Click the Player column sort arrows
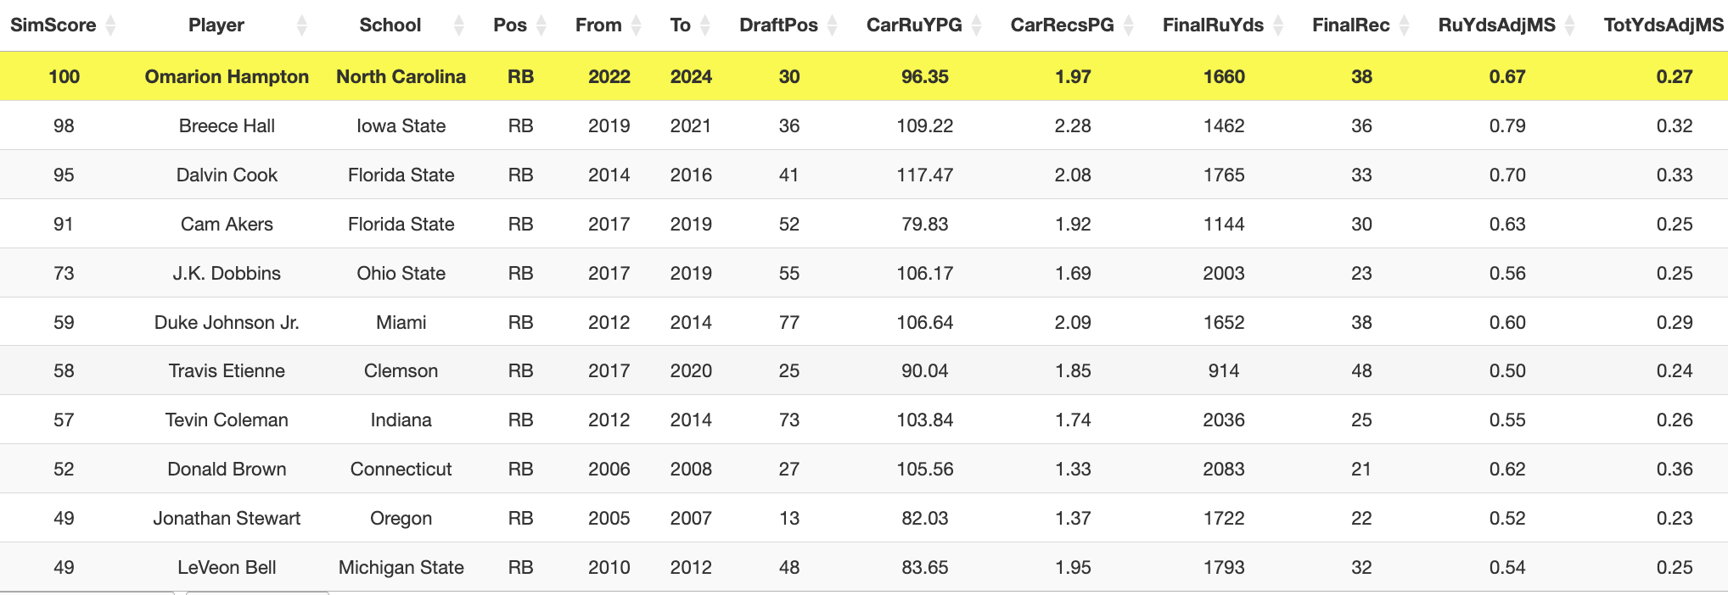This screenshot has width=1728, height=595. tap(301, 25)
